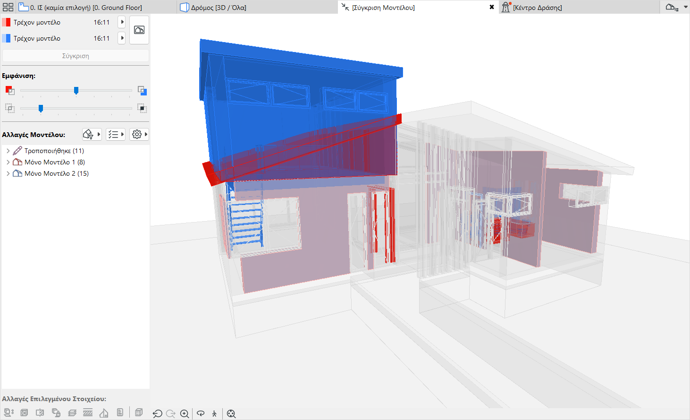Screen dimensions: 690x420
Task: Click the red model-only display icon
Action: (x=9, y=90)
